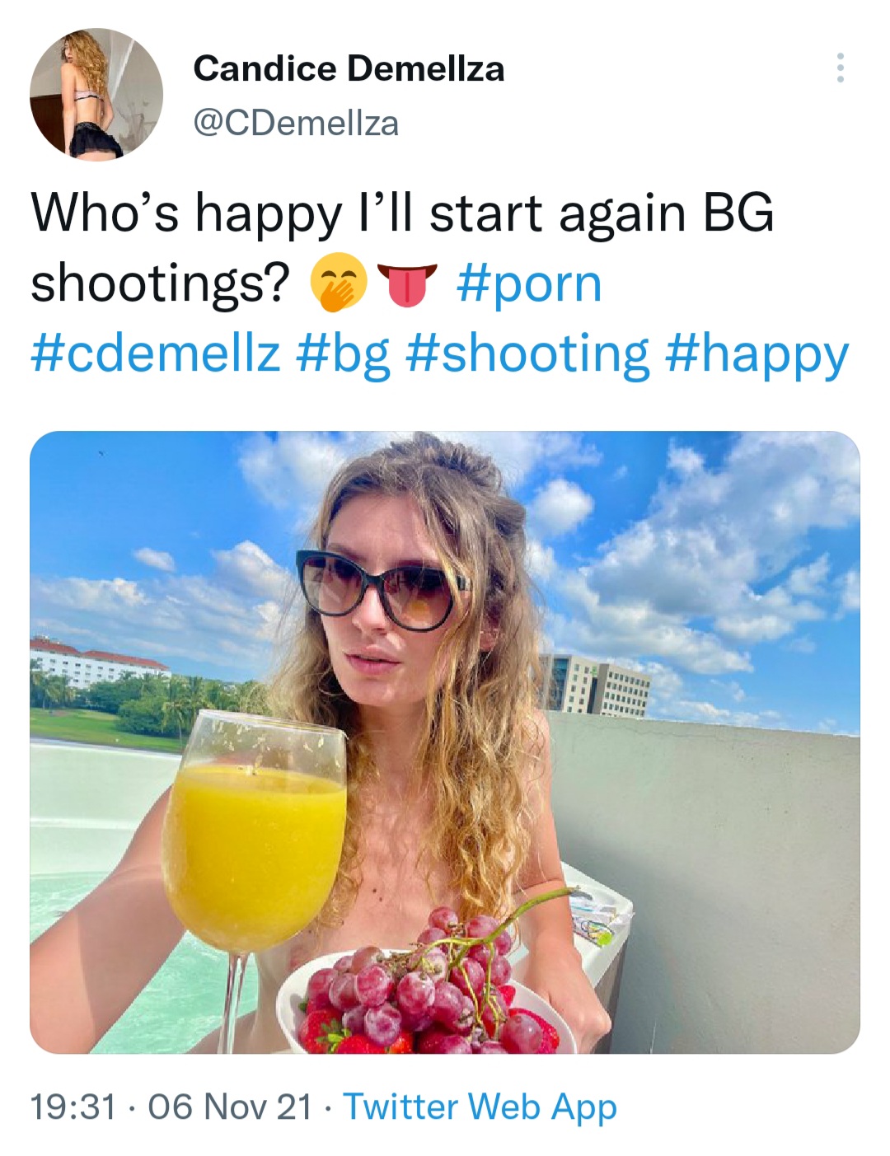Screen dimensions: 890x1156
Task: Open the #cdemellz hashtag
Action: click(x=155, y=353)
